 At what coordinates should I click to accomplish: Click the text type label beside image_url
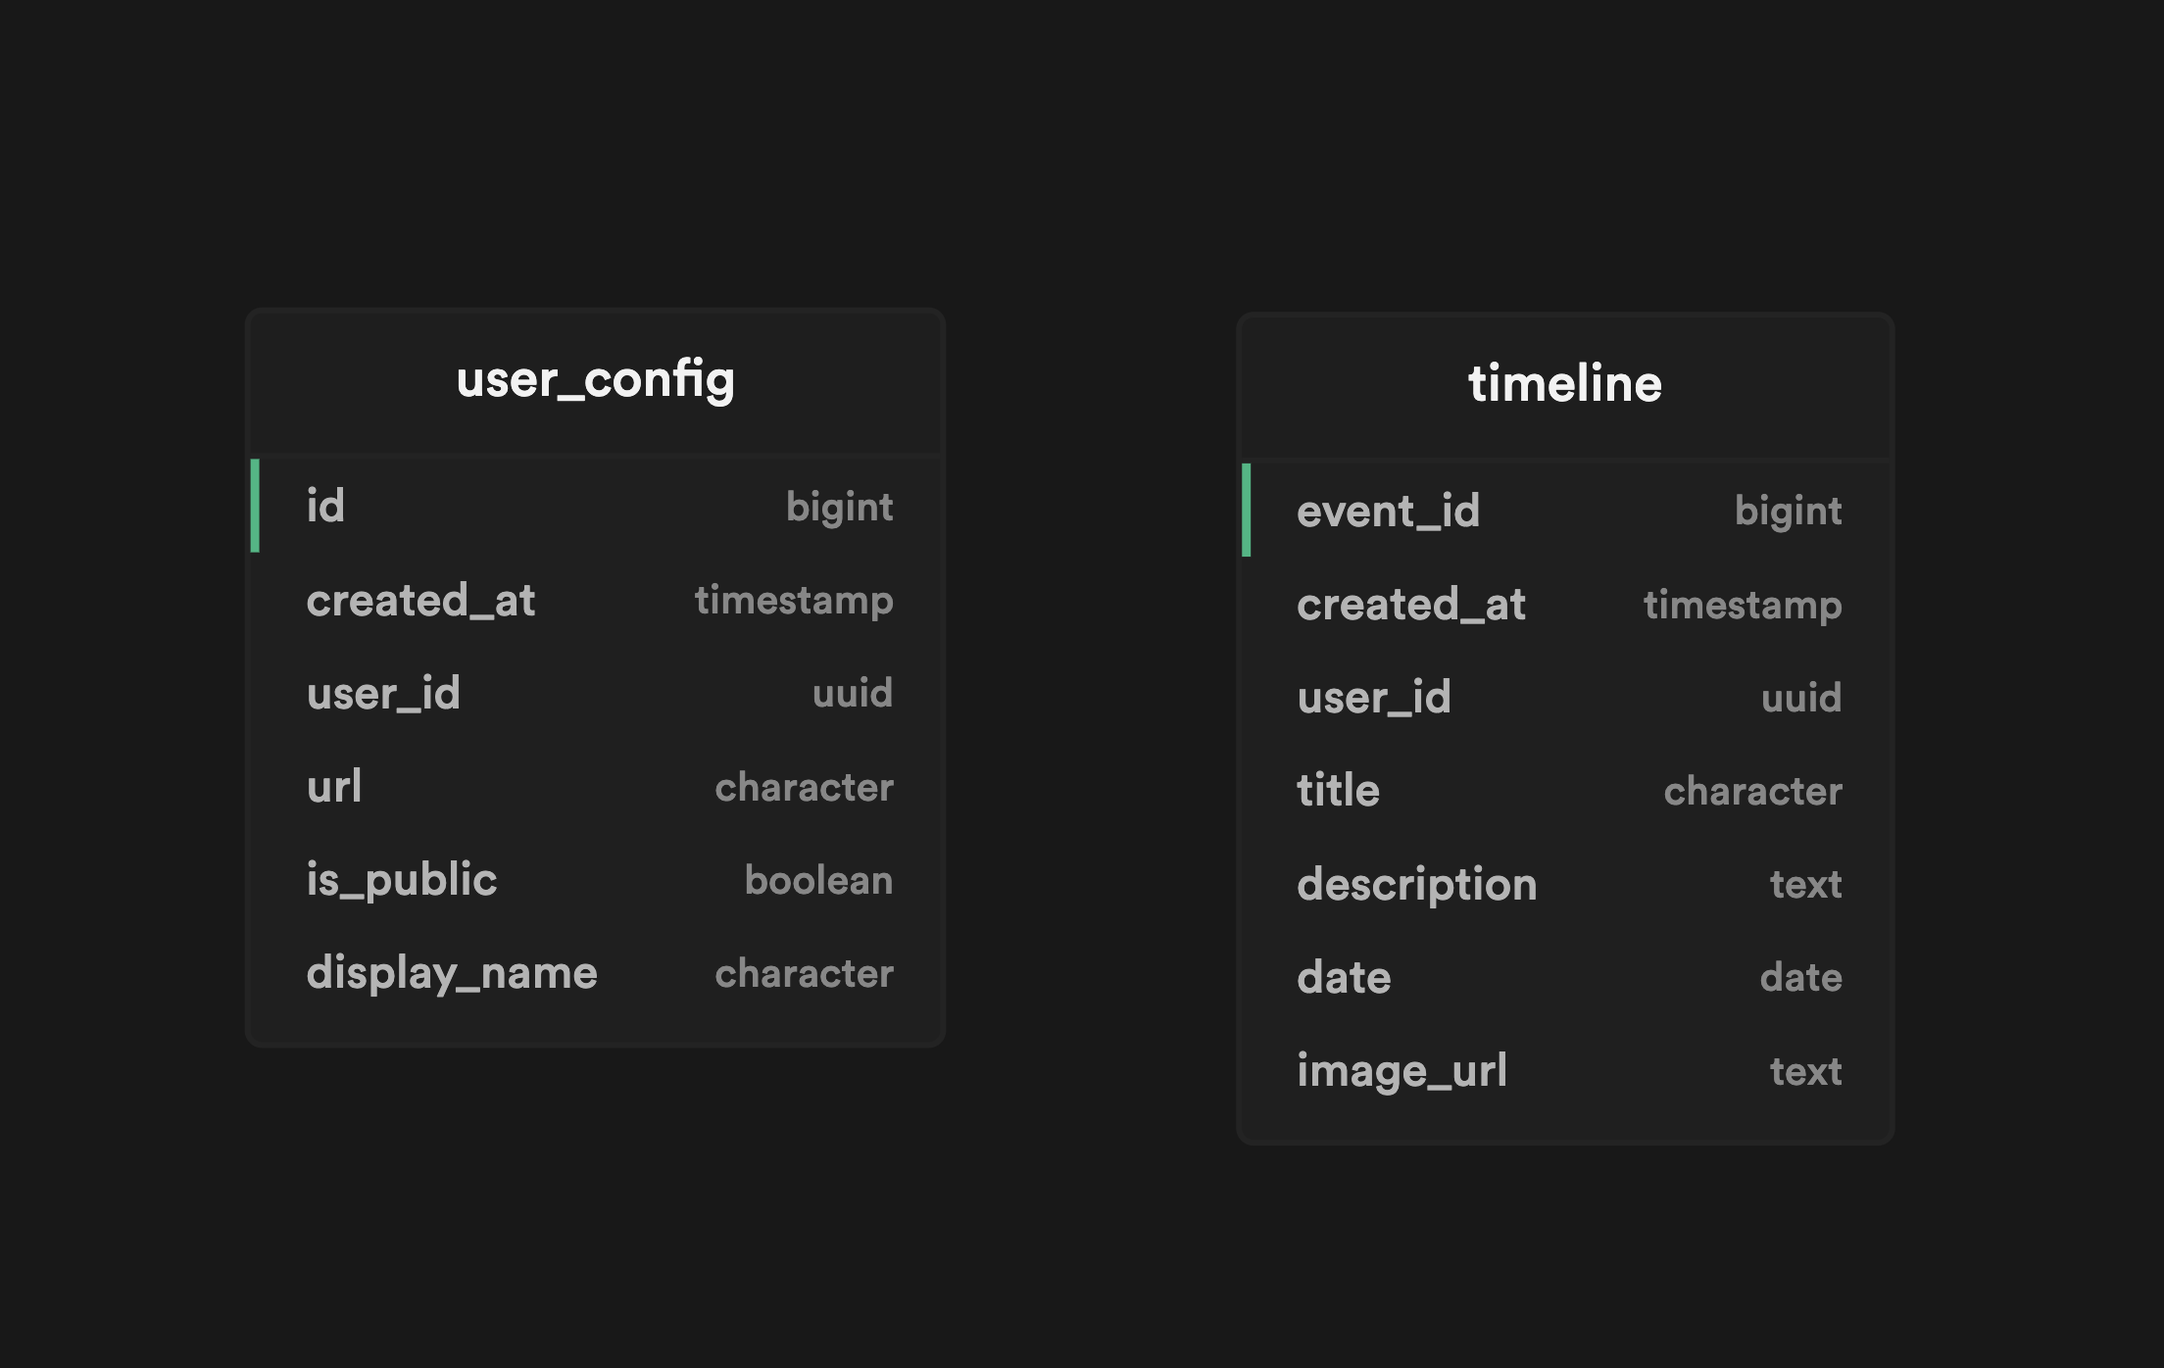1805,1071
